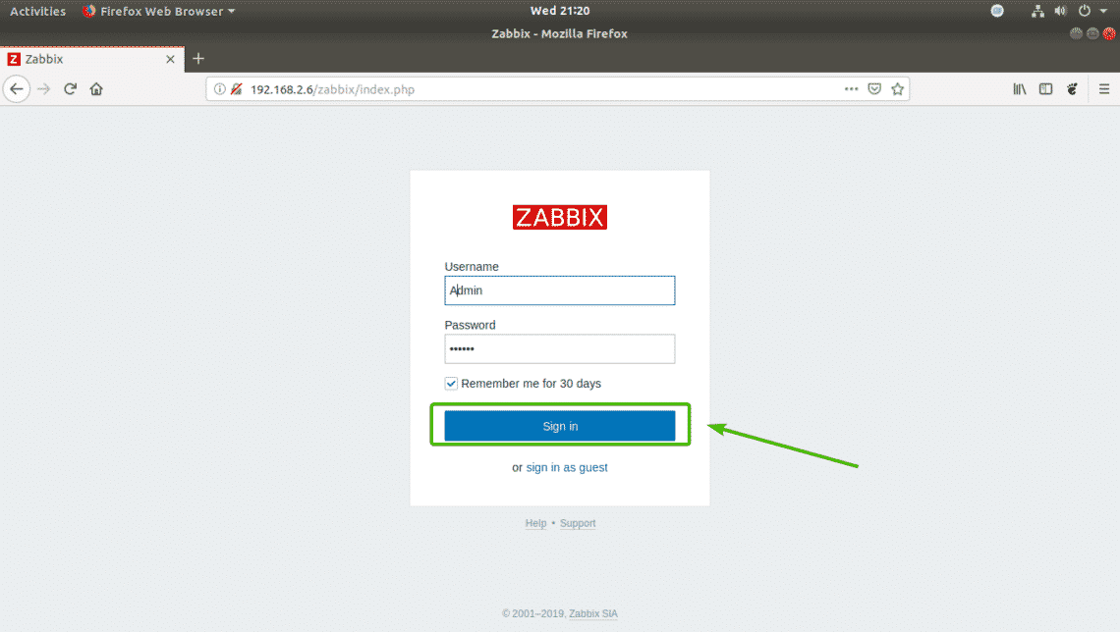Focus the Username input field
Screen dimensions: 1120x632
coord(559,290)
